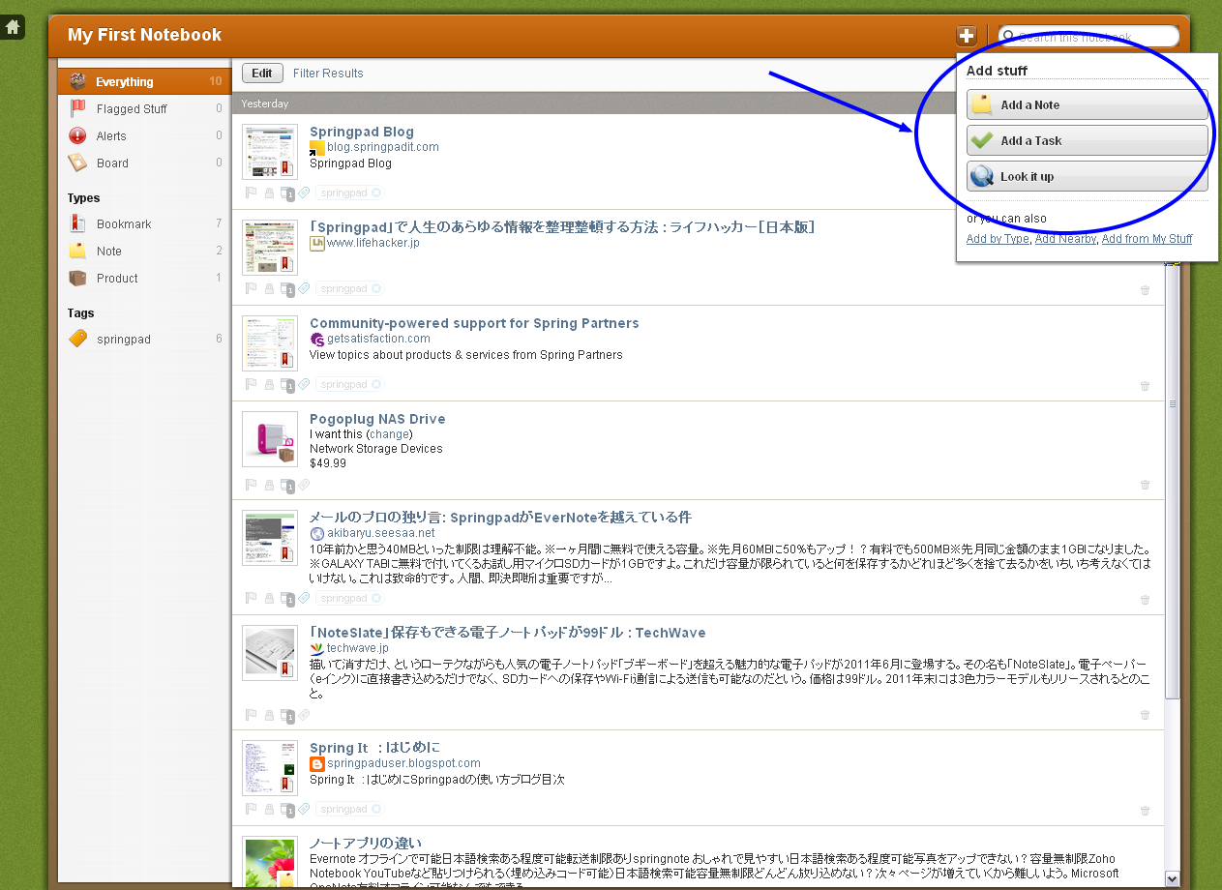The width and height of the screenshot is (1222, 890).
Task: Click the Pogoplug NAS Drive thumbnail
Action: click(269, 439)
